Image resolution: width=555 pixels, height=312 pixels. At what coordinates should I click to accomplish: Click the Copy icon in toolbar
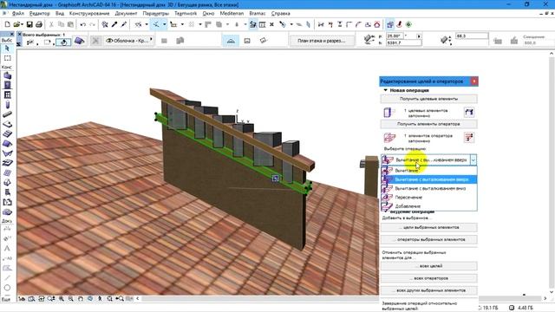pyautogui.click(x=61, y=24)
